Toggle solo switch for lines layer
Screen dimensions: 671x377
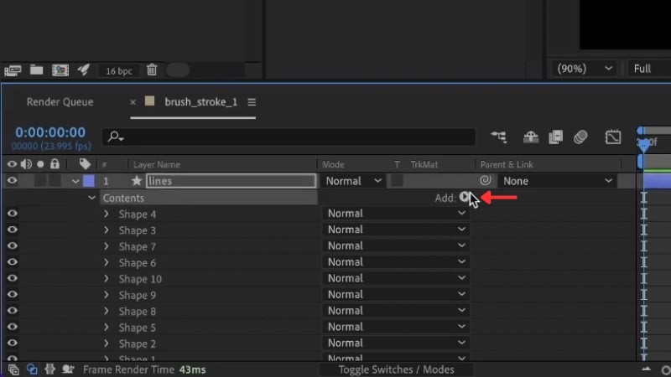click(x=40, y=181)
